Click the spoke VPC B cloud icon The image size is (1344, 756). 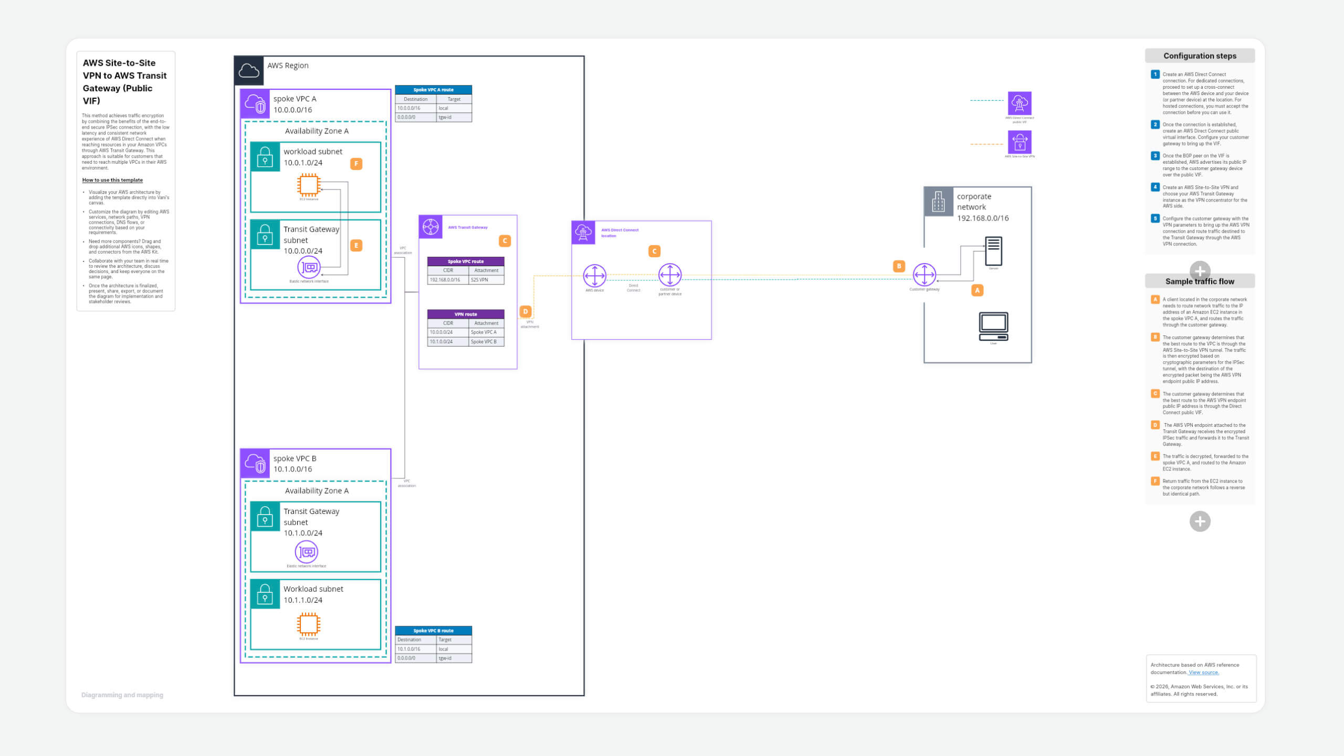click(x=255, y=464)
